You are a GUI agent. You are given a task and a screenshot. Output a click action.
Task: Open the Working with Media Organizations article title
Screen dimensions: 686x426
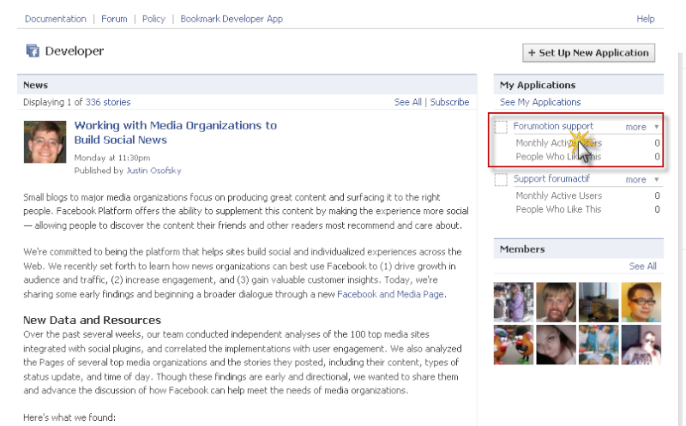click(x=176, y=133)
